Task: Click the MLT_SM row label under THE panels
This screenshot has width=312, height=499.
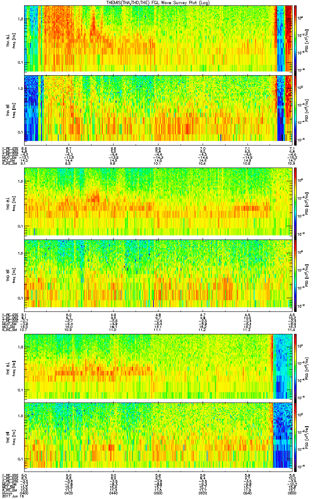Action: point(8,487)
